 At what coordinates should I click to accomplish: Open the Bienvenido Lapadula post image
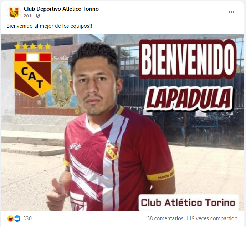coord(122,122)
